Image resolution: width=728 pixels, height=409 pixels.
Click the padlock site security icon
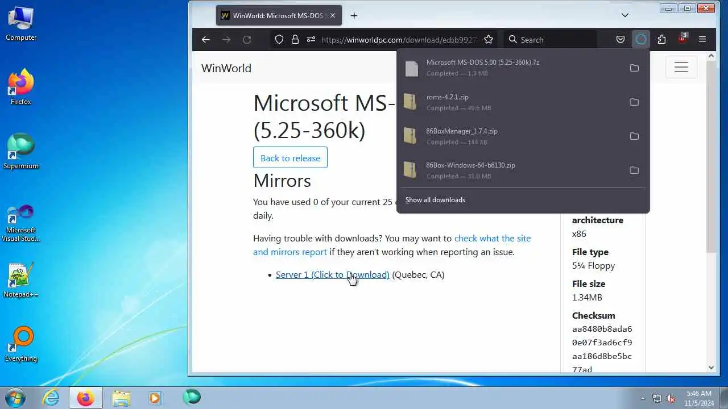[295, 40]
